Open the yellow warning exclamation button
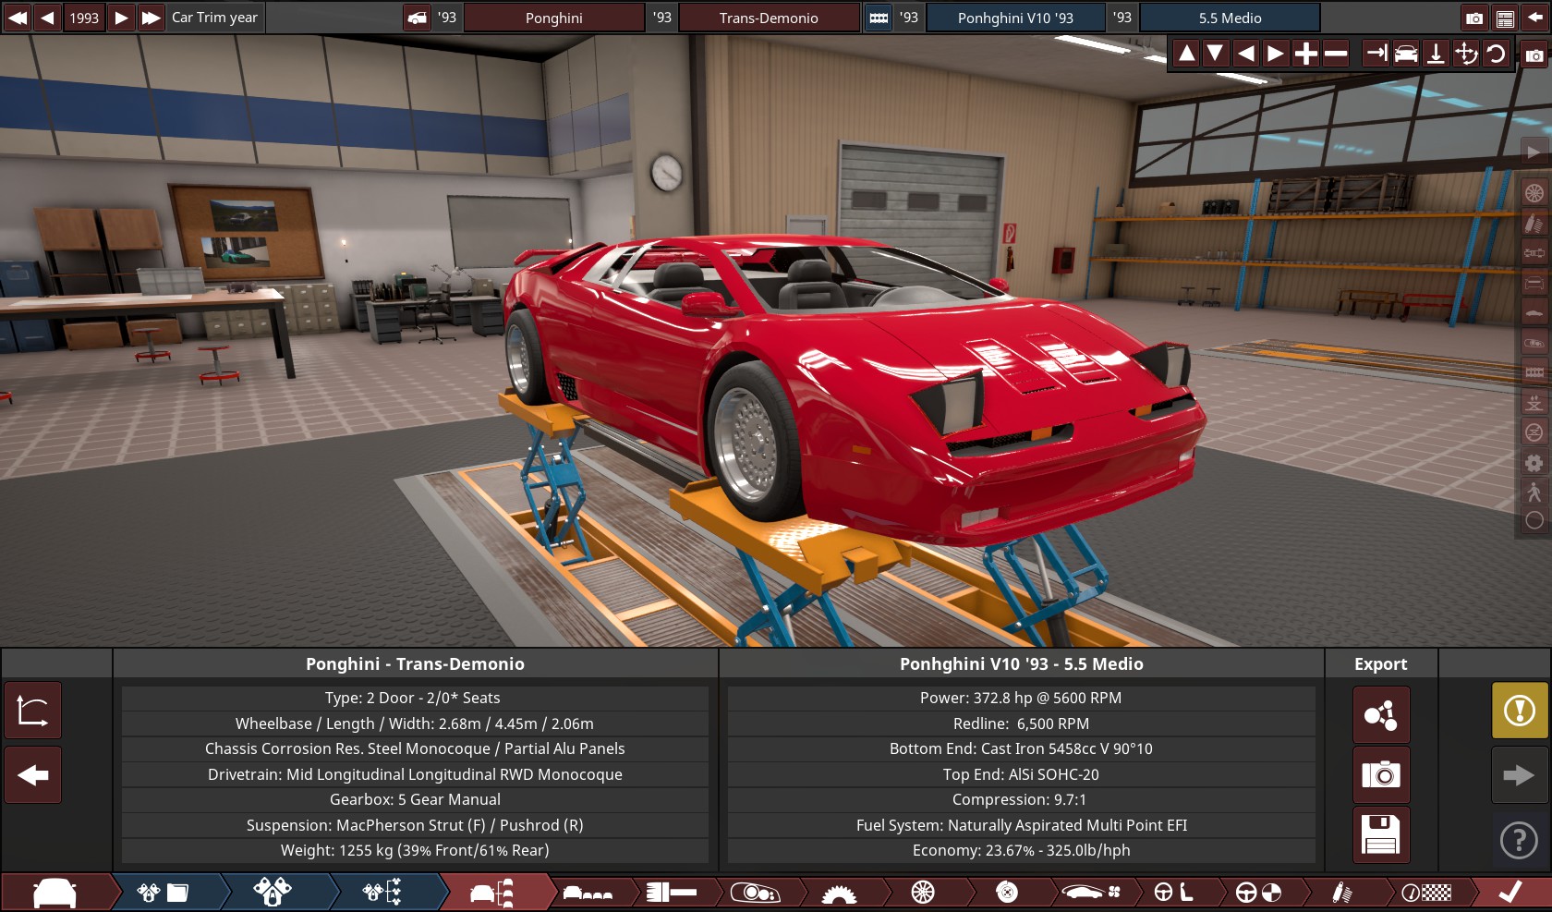1552x912 pixels. tap(1520, 711)
